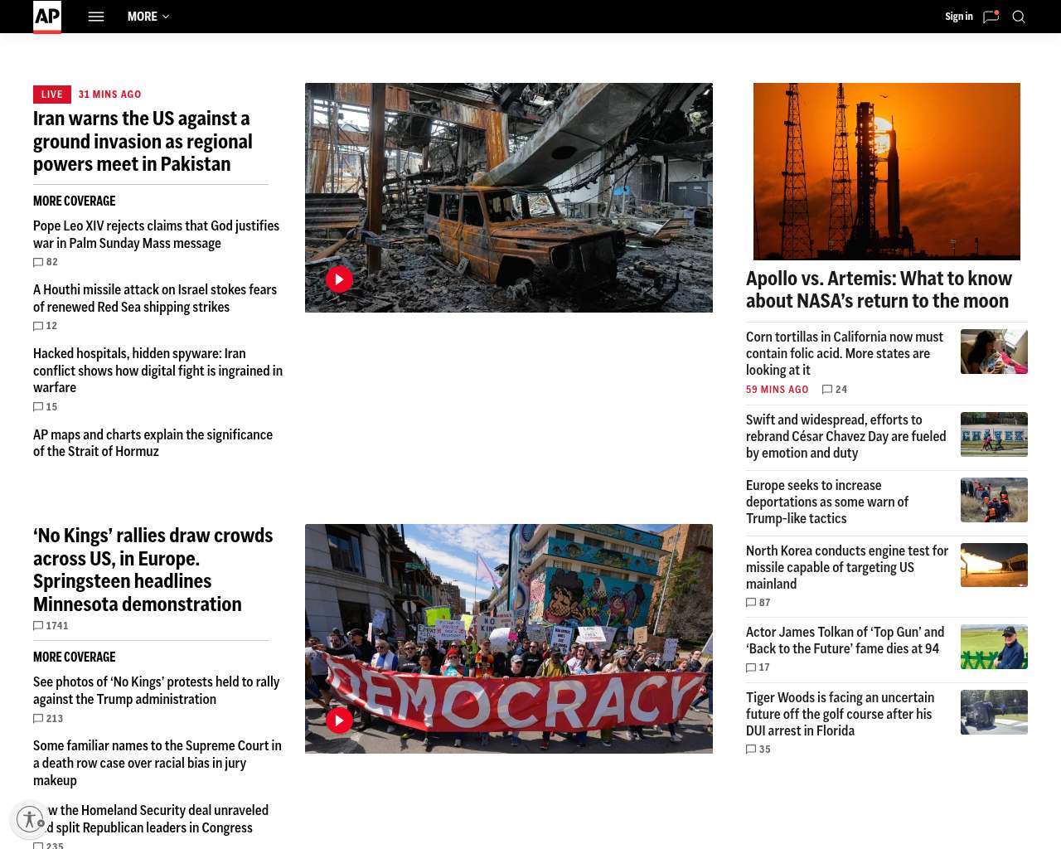The image size is (1061, 849).
Task: Open See photos of 'No Kings' protests
Action: coord(156,691)
